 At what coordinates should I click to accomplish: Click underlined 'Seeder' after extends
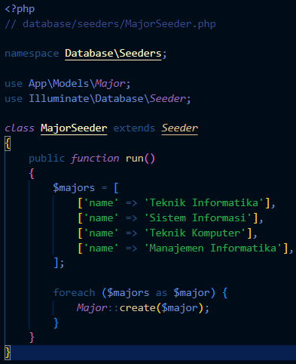[x=179, y=128]
